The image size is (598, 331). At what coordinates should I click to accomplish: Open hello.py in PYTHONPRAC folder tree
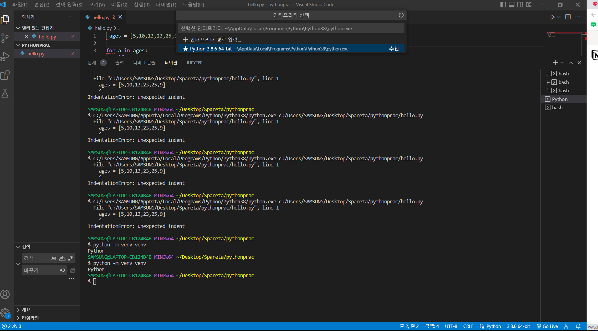(x=47, y=54)
